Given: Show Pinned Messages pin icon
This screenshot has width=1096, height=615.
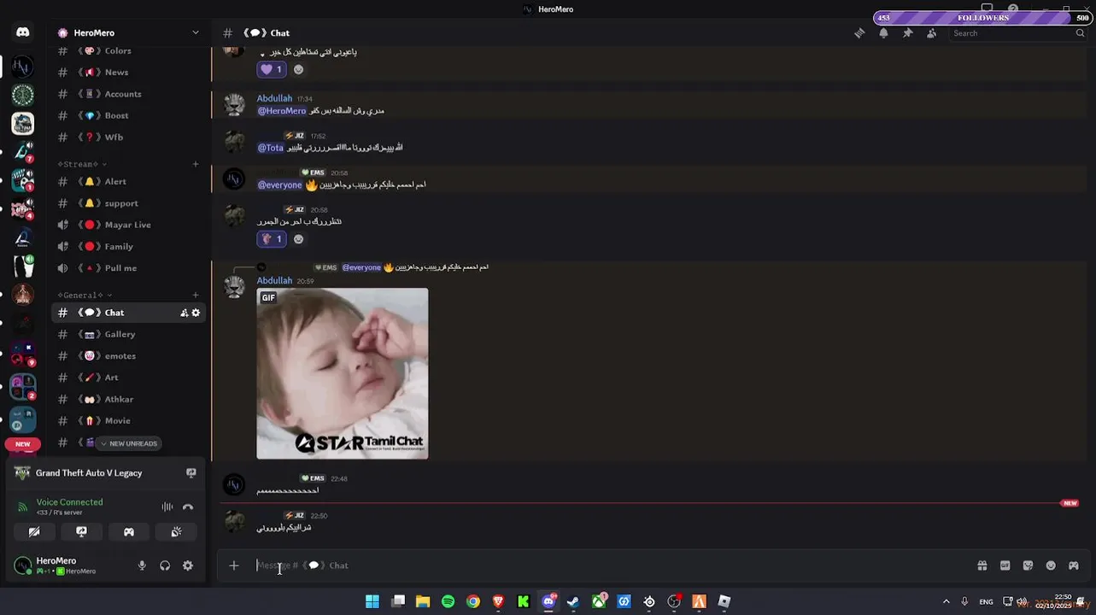Looking at the screenshot, I should point(907,33).
